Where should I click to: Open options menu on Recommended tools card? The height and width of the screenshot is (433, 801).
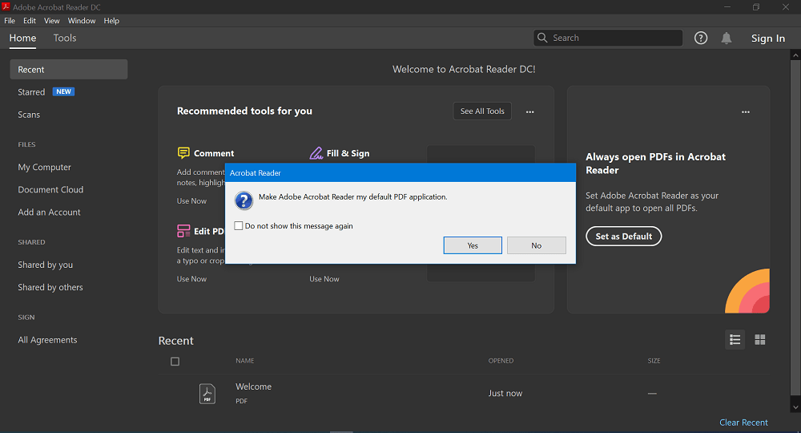[x=529, y=111]
